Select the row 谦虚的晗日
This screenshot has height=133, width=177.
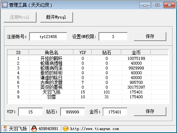[88, 78]
